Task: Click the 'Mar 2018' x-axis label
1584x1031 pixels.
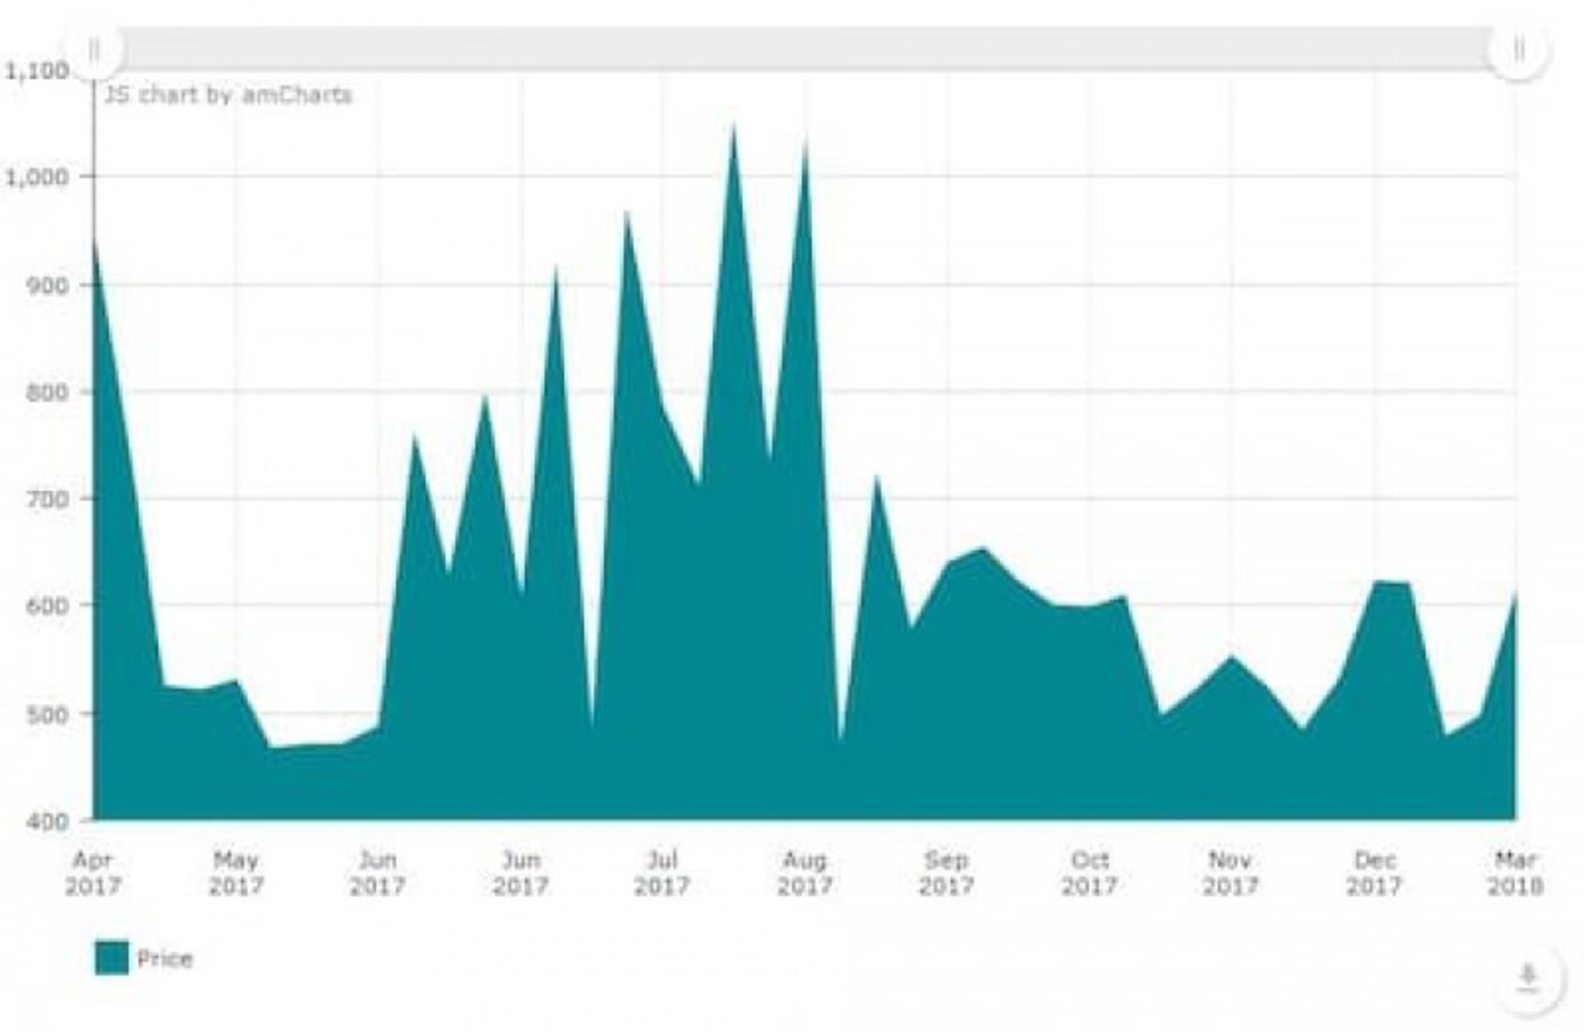Action: point(1516,873)
